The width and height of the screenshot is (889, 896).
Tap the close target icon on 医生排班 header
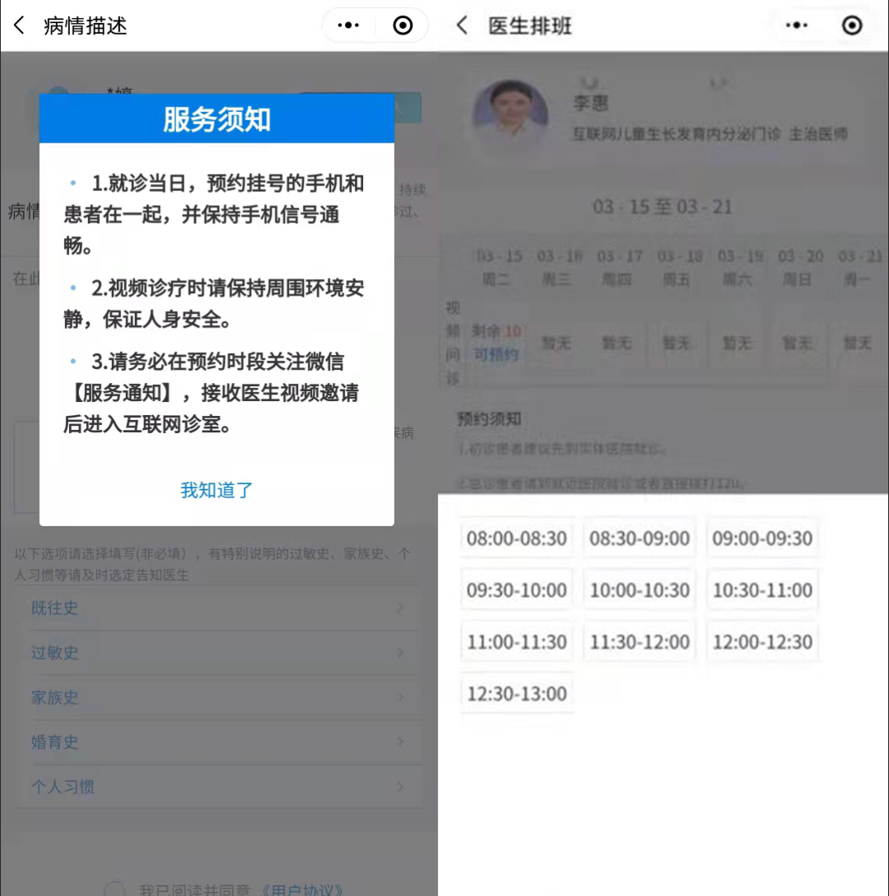(852, 26)
